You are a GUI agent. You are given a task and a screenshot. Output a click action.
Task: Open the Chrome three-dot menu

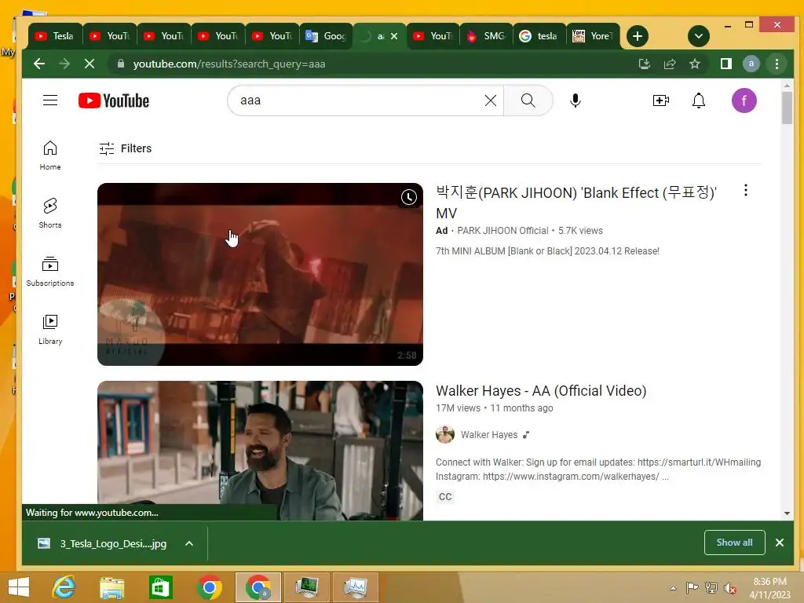click(777, 64)
